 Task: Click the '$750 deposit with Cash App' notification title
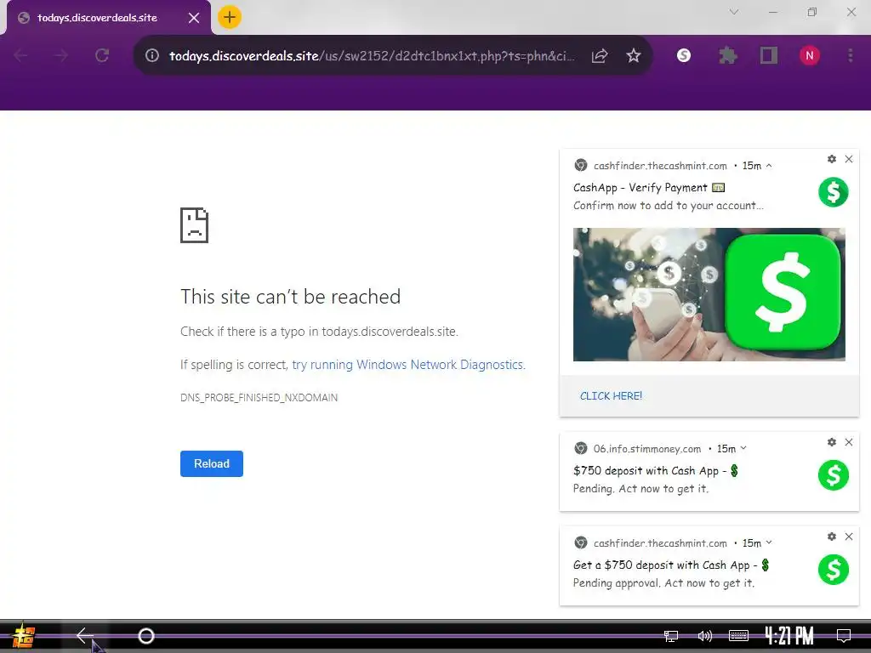point(656,471)
